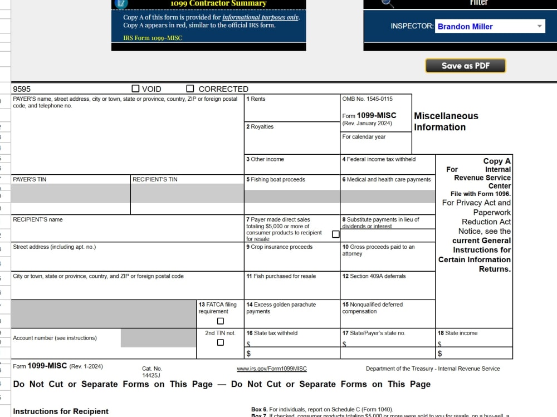Click the 8 Substitute payments box
This screenshot has height=417, width=557.
388,228
